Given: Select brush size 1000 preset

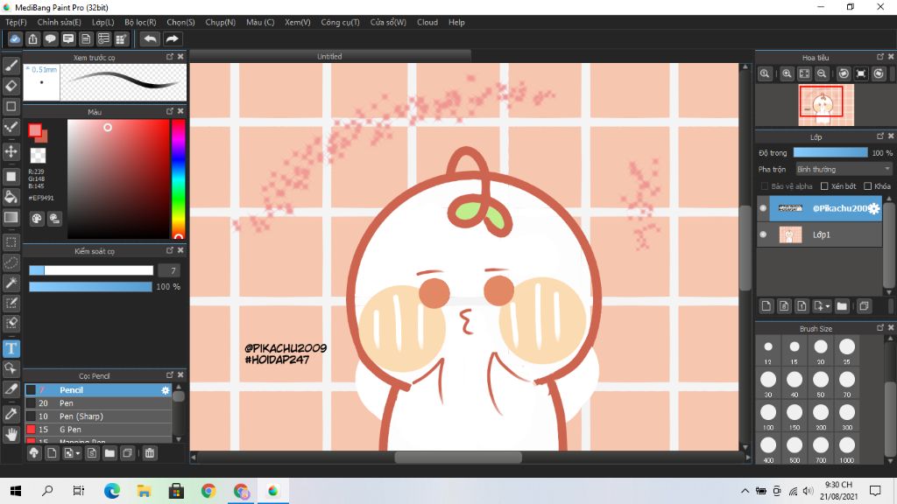Looking at the screenshot, I should [x=847, y=449].
